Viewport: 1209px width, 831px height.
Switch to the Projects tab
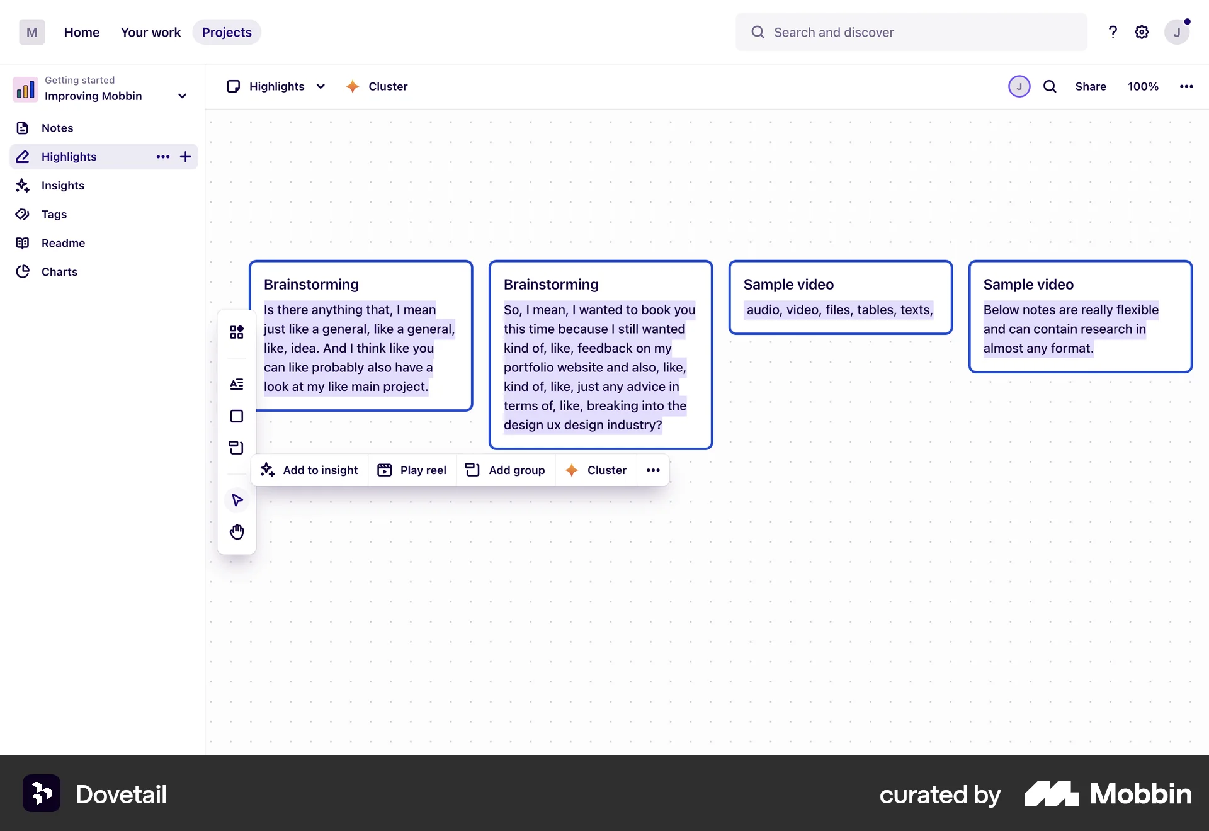point(227,32)
